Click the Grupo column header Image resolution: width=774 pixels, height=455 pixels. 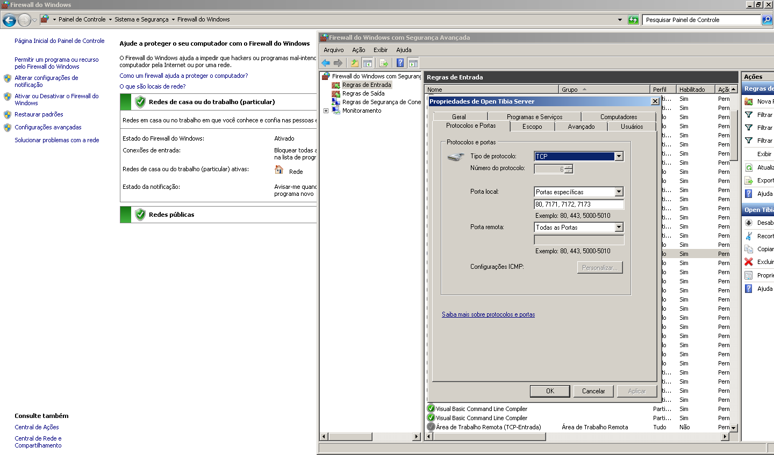(604, 90)
